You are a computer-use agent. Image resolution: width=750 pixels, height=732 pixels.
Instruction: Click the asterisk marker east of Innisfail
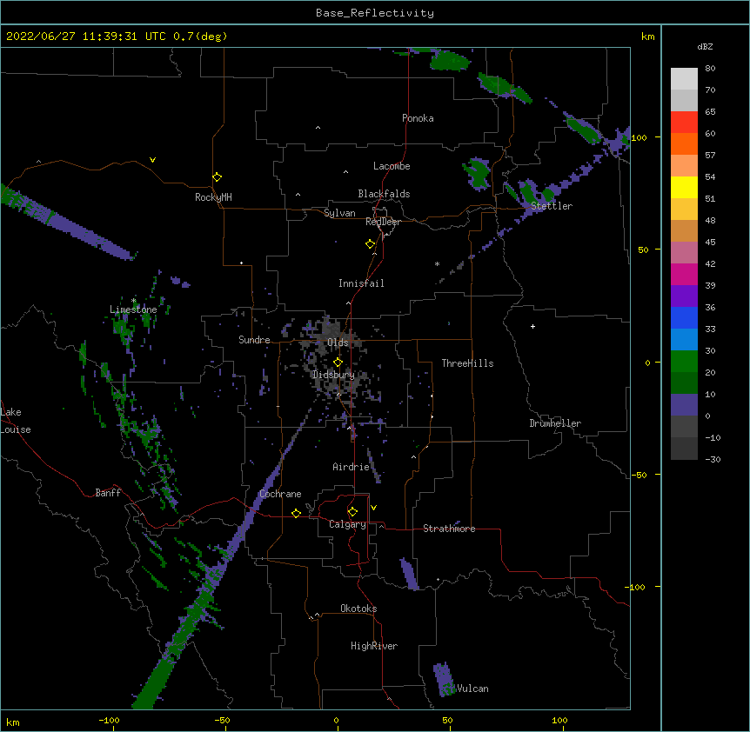(x=437, y=264)
